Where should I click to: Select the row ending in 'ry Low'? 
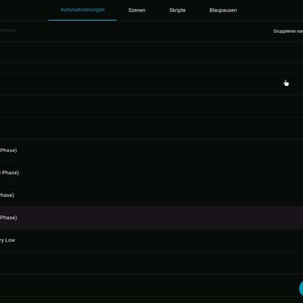pos(151,240)
